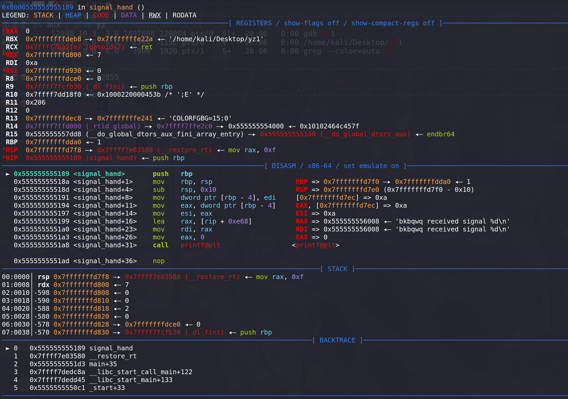Select the signal_hand+8 address 0x555555555191
Image resolution: width=568 pixels, height=399 pixels.
coord(42,198)
